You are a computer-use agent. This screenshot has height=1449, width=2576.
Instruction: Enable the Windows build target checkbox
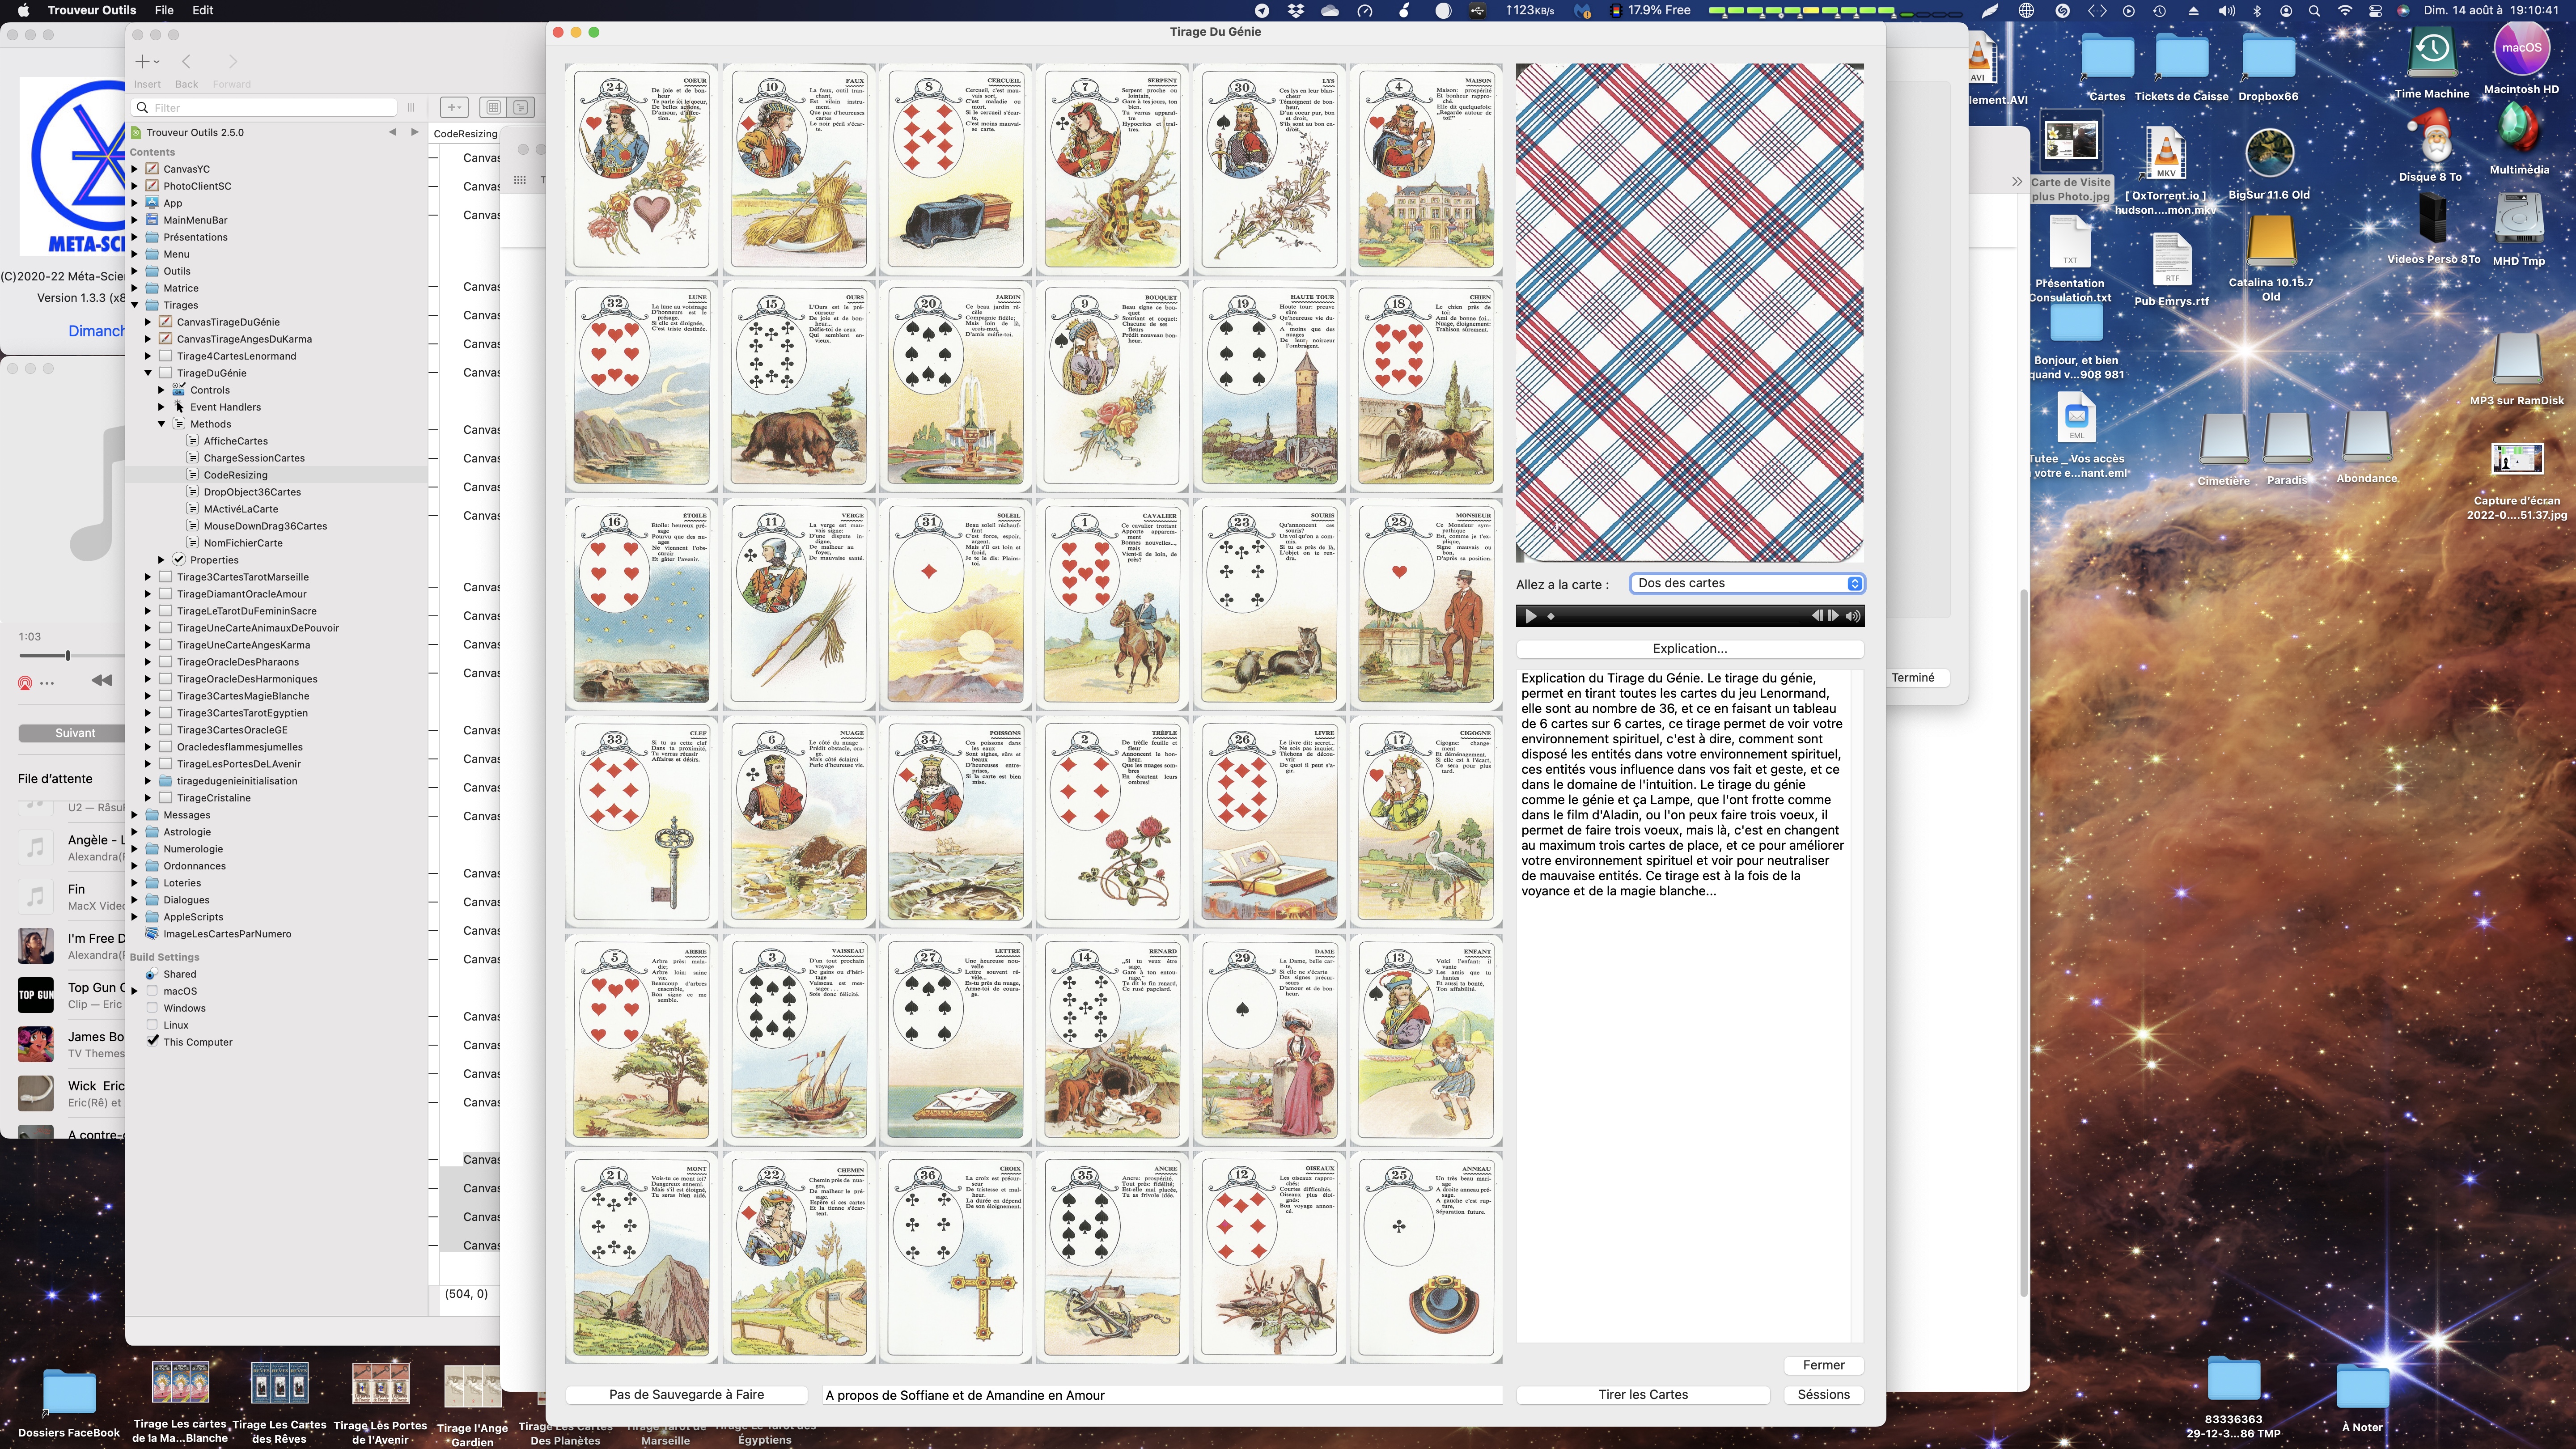[152, 1008]
